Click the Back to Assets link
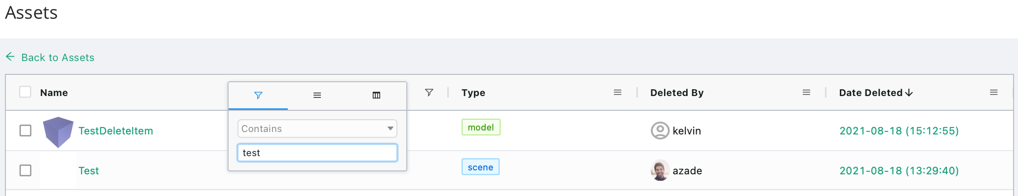 pyautogui.click(x=58, y=58)
